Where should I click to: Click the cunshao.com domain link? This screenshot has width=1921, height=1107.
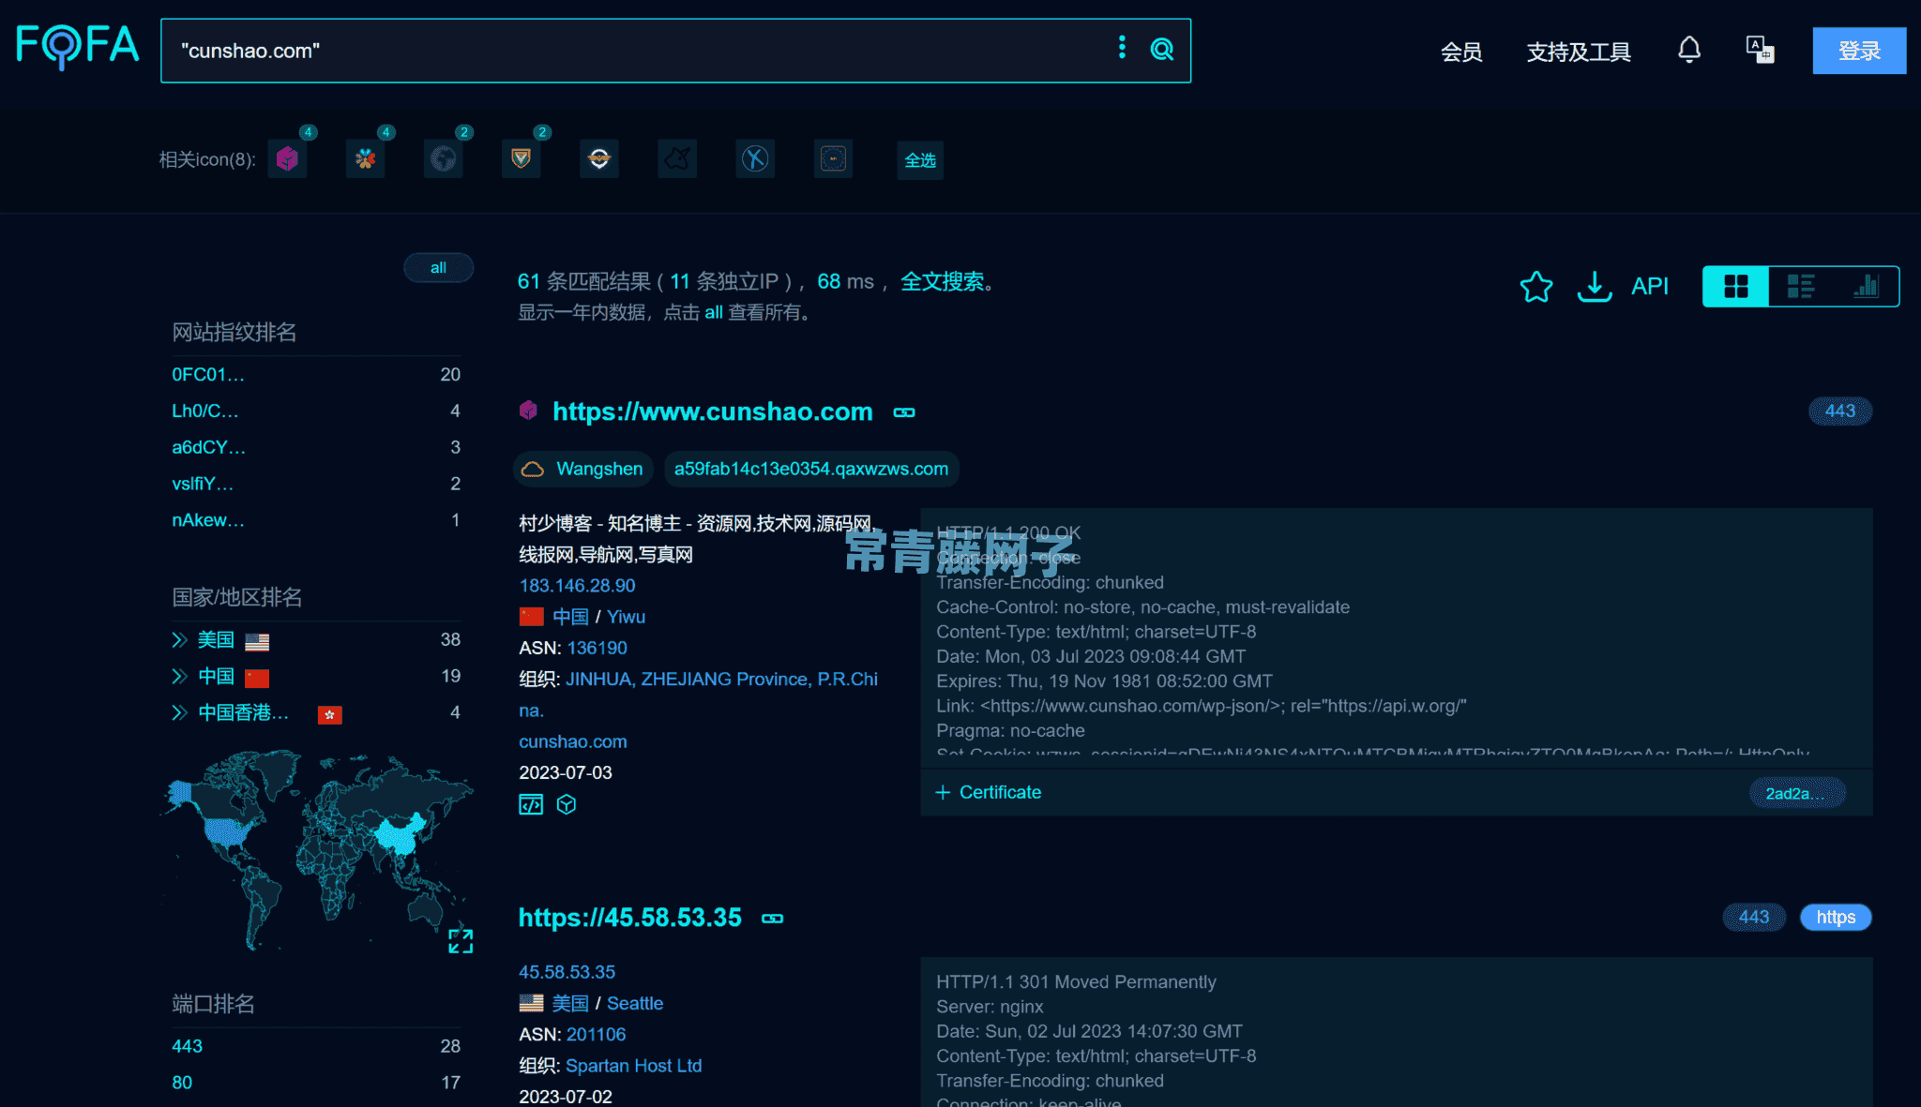coord(573,741)
